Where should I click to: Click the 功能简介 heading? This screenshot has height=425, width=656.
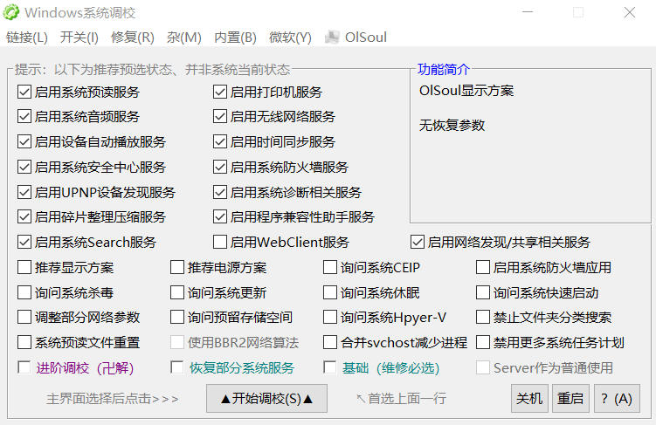coord(444,69)
